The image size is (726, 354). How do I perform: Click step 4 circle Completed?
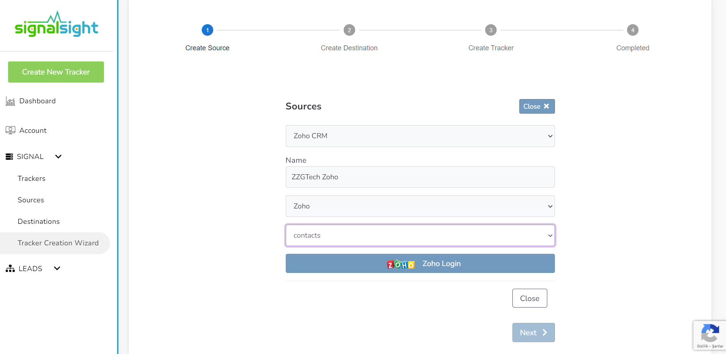click(x=633, y=30)
